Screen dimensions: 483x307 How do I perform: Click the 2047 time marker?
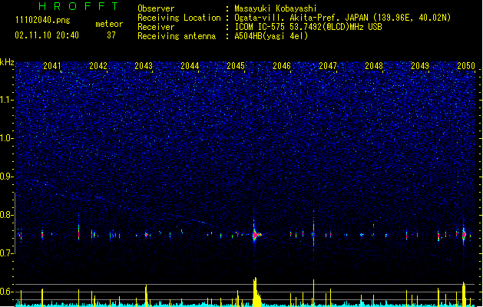click(x=328, y=66)
